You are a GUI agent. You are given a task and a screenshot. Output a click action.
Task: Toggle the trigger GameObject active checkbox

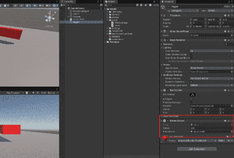pyautogui.click(x=169, y=7)
